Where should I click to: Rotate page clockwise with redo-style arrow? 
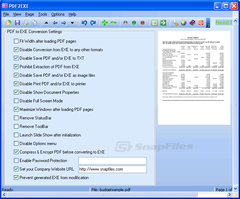[93, 23]
